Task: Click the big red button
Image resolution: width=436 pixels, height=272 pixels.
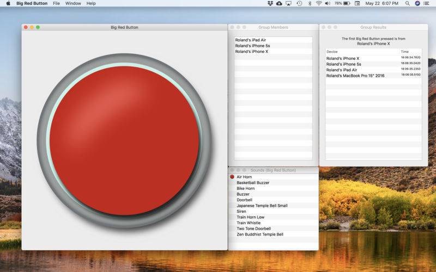Action: click(x=124, y=141)
